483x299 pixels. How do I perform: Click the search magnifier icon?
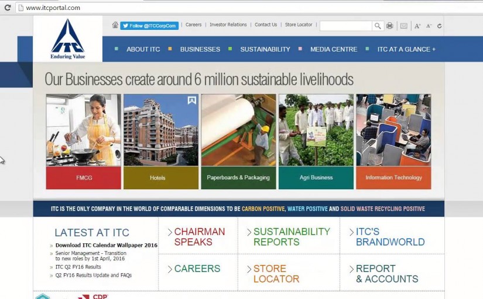tap(378, 26)
